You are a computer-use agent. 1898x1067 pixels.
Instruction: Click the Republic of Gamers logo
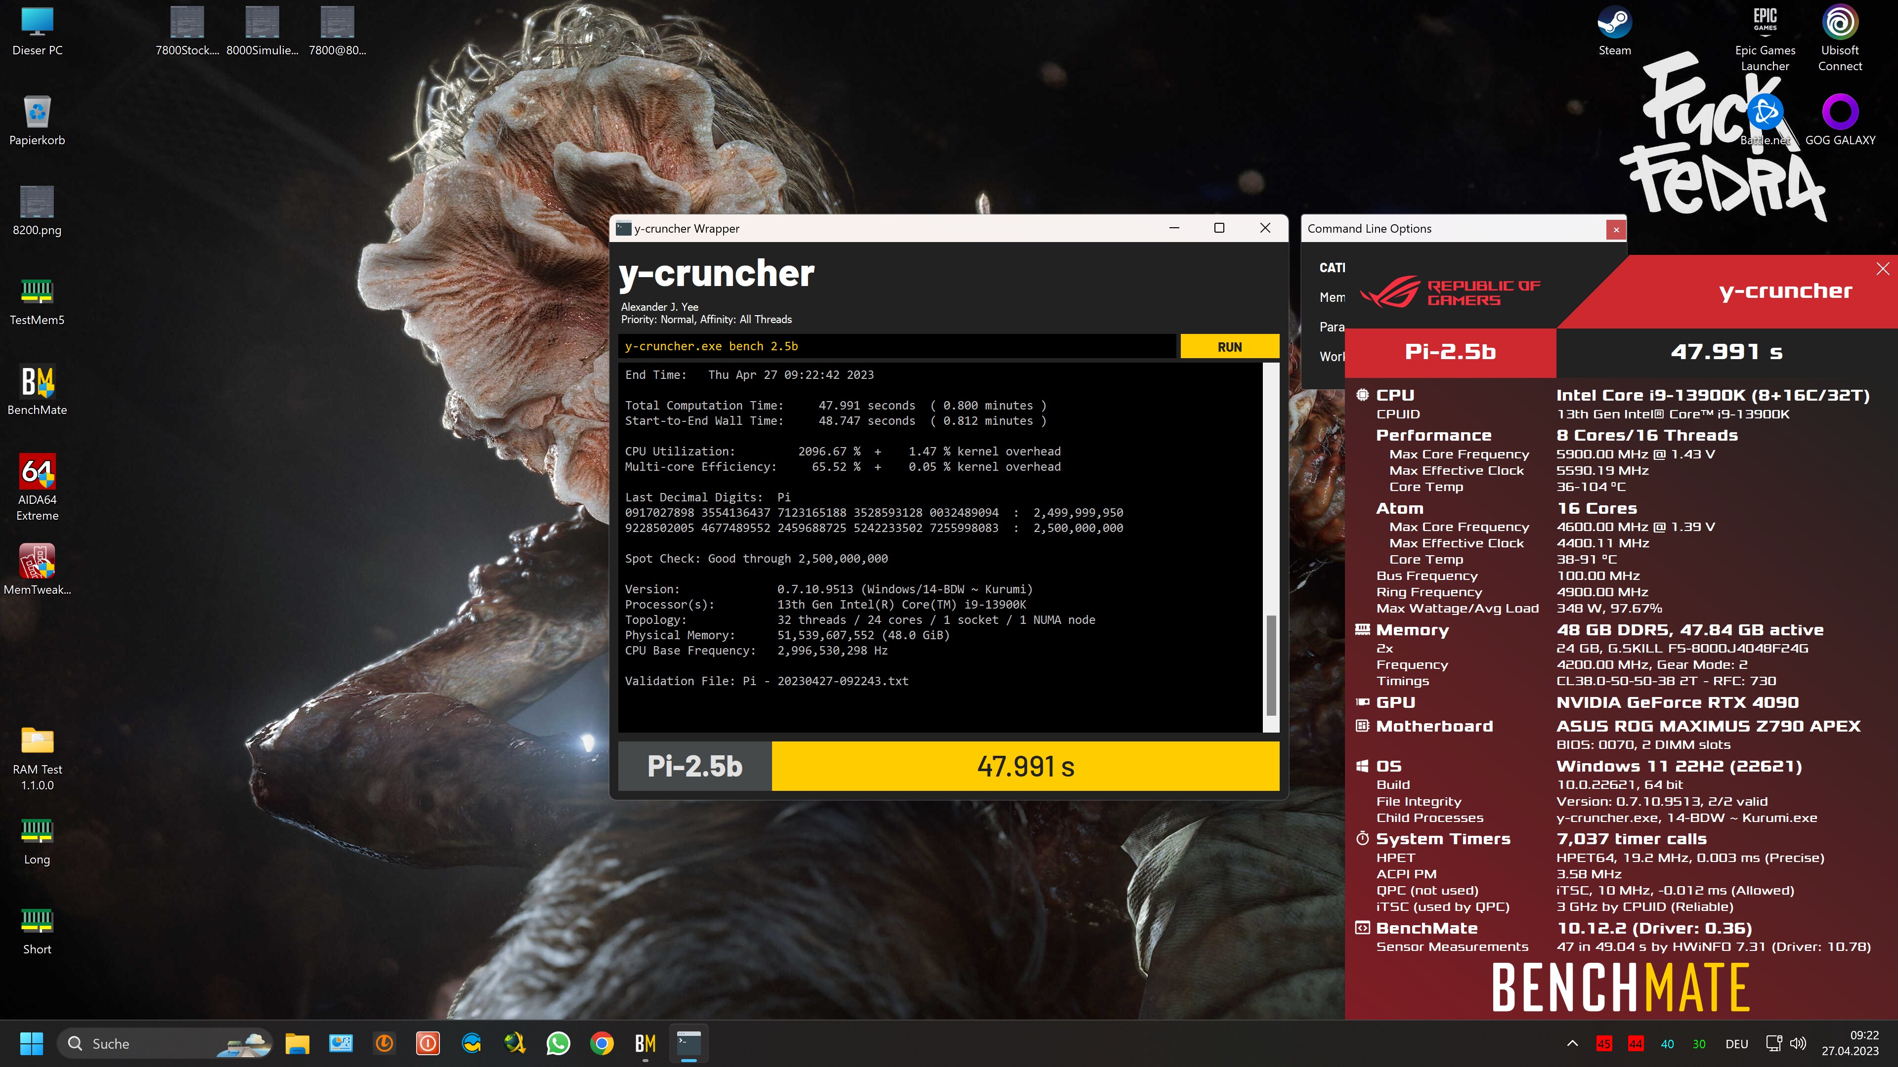point(1449,292)
